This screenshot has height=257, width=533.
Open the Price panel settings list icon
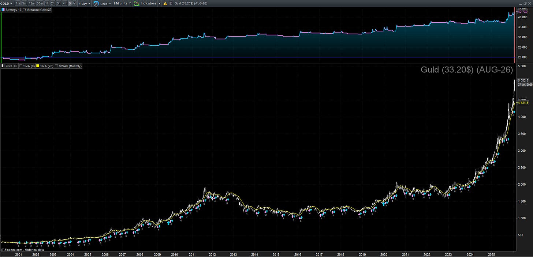[16, 66]
